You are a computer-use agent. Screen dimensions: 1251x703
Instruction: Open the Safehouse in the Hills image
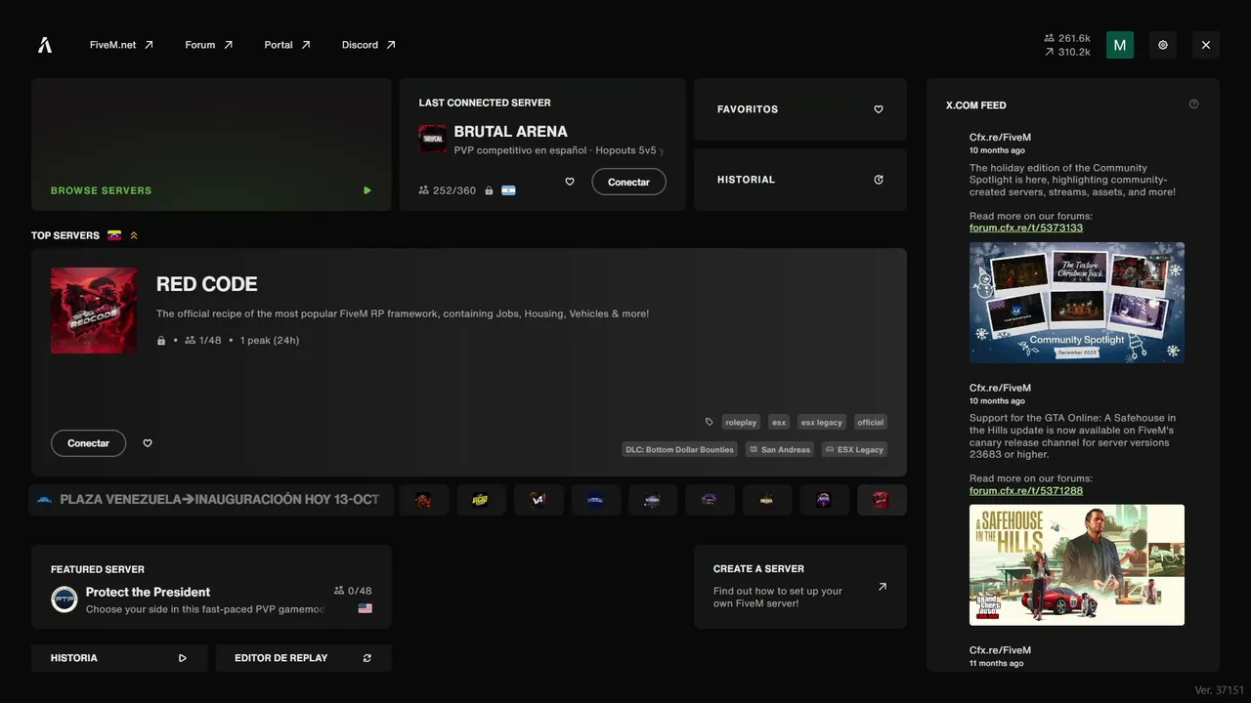point(1077,564)
